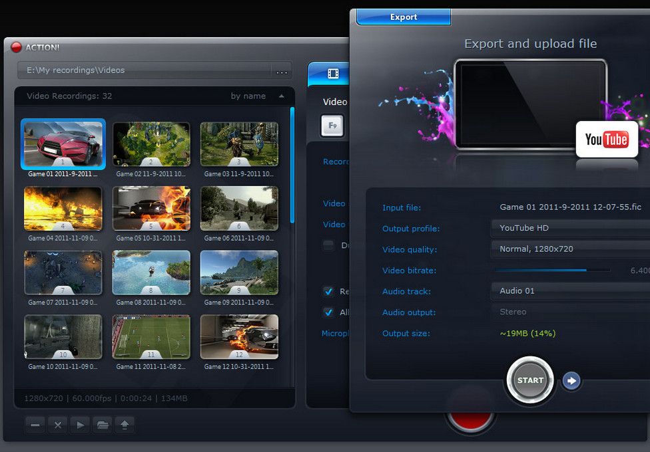Click the Video Recordings: 32 header

69,96
